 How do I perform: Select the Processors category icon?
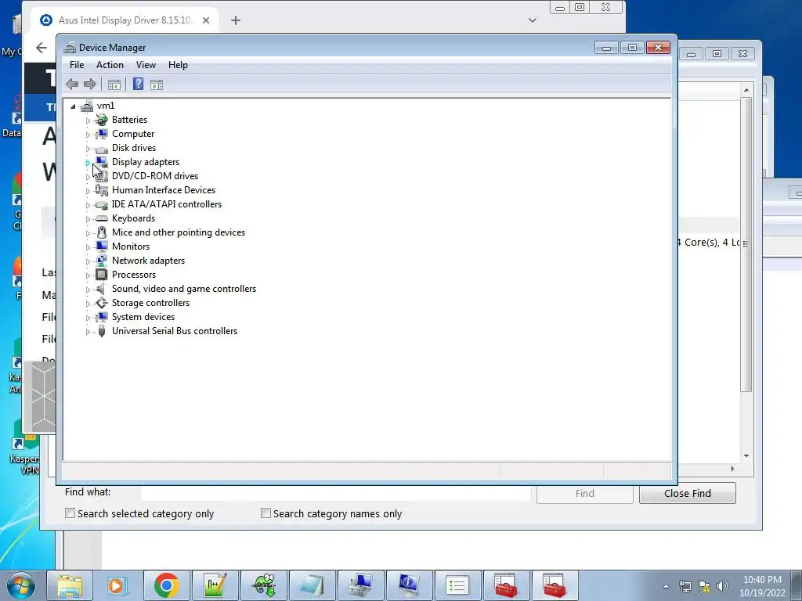102,275
